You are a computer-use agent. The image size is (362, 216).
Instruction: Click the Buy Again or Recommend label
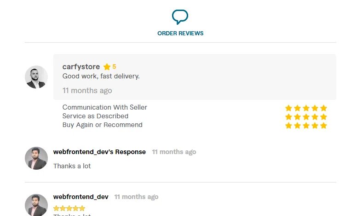pyautogui.click(x=103, y=125)
